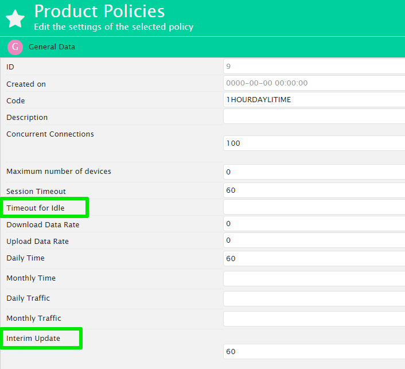Click the pink G circle icon
The width and height of the screenshot is (405, 369).
pos(15,47)
